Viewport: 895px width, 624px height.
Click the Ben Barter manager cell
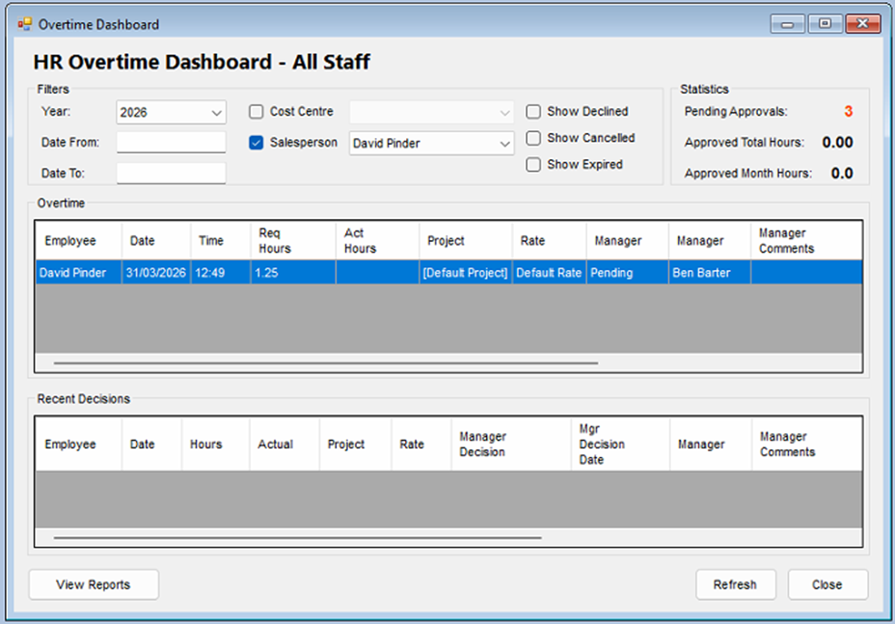710,272
